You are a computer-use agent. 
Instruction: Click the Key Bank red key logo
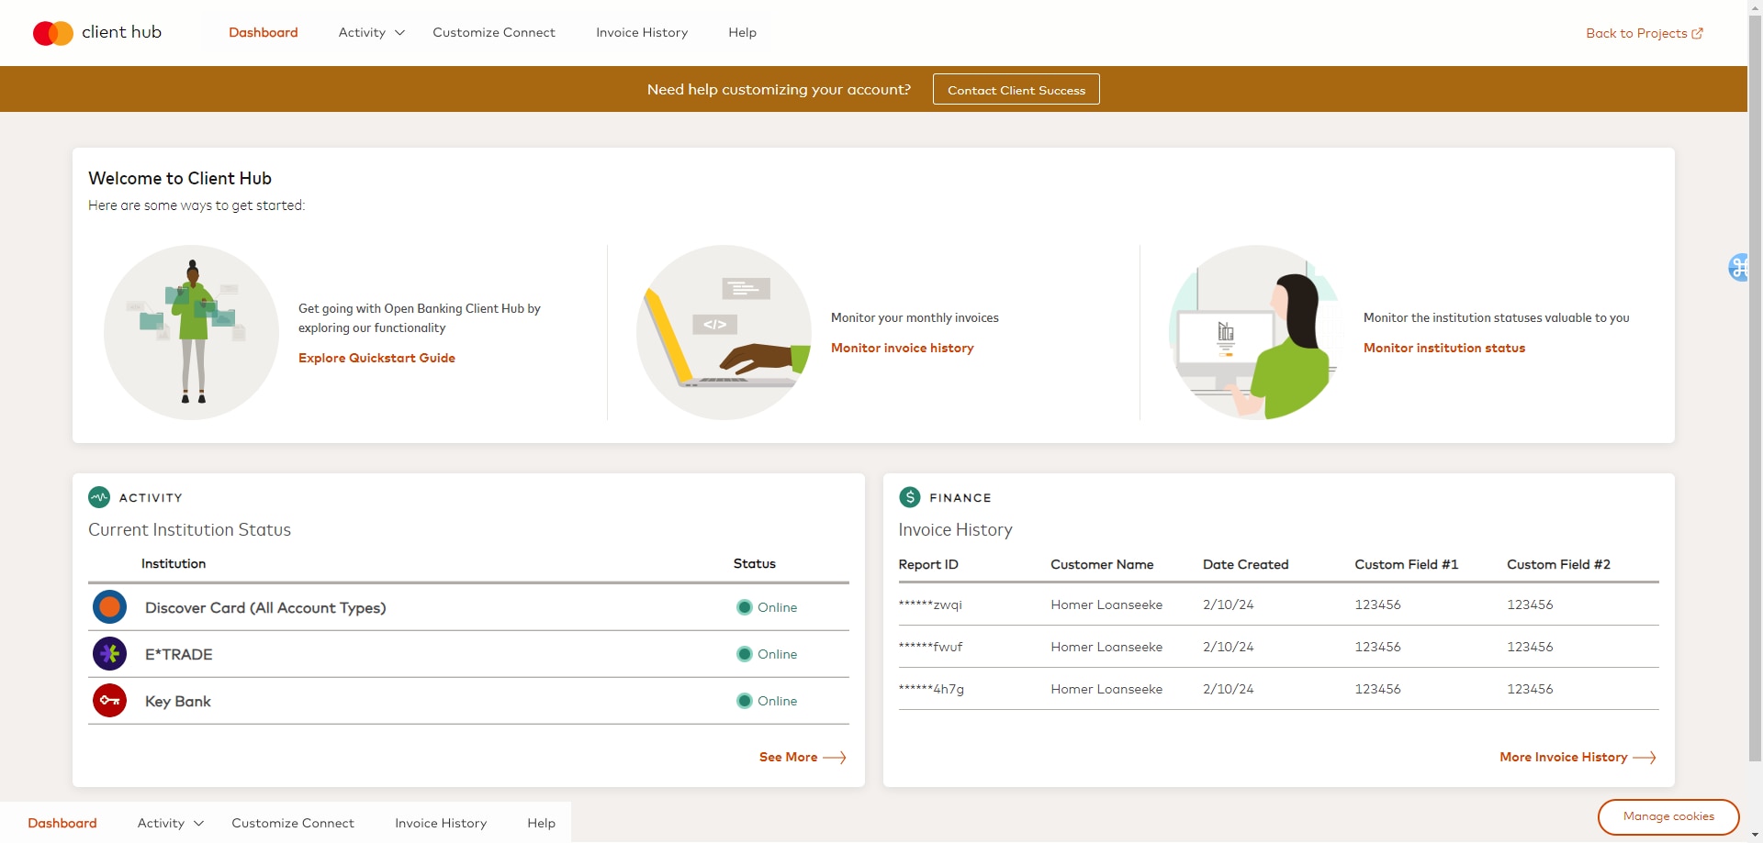110,701
